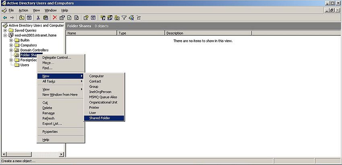Viewport: 342px width, 165px height.
Task: Select Organizational Unit in the New submenu
Action: coord(103,102)
